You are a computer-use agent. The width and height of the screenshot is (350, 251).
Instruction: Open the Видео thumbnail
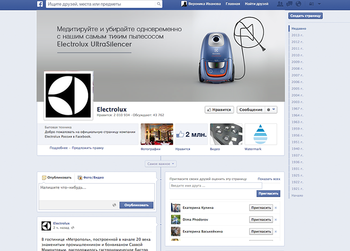coord(226,134)
